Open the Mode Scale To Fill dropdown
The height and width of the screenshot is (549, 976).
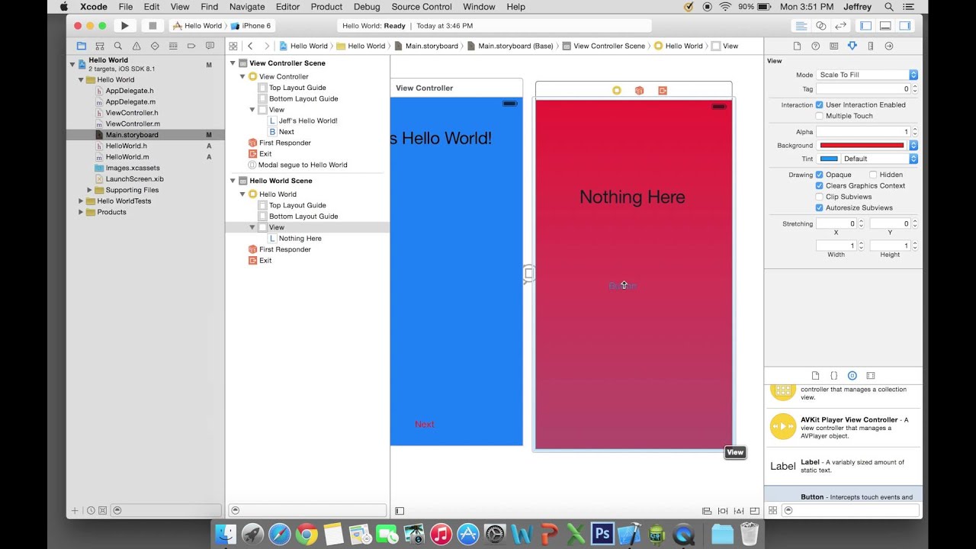(867, 75)
